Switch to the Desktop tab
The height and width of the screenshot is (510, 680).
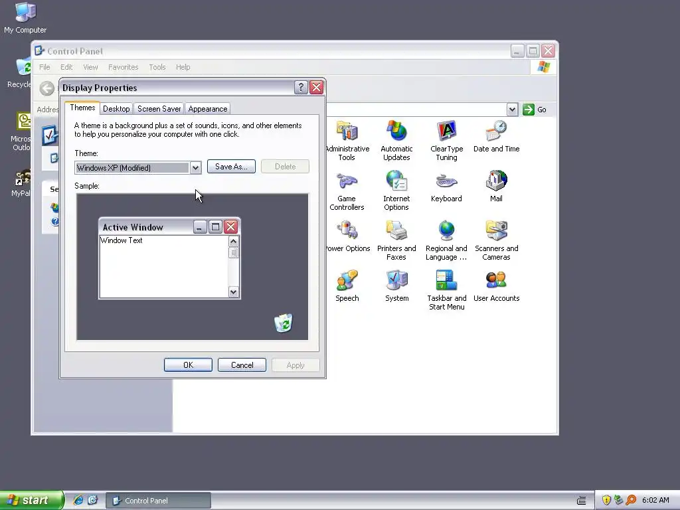pyautogui.click(x=116, y=109)
